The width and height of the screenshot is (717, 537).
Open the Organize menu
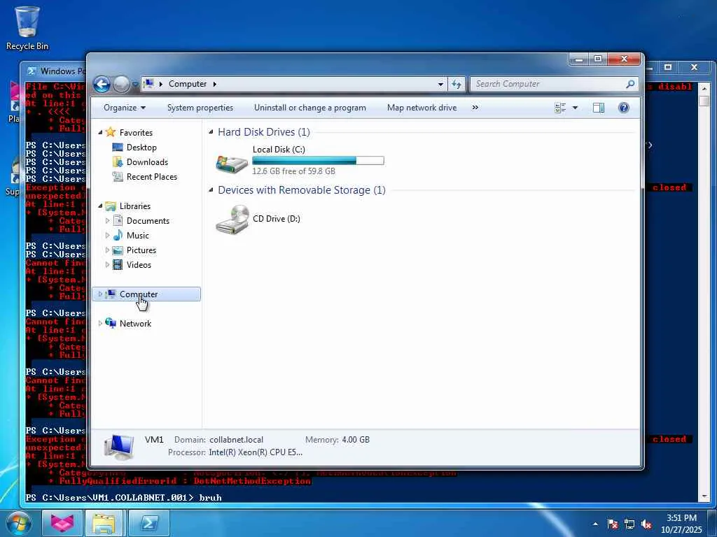[125, 108]
